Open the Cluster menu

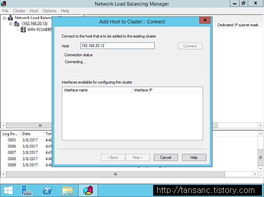19,11
